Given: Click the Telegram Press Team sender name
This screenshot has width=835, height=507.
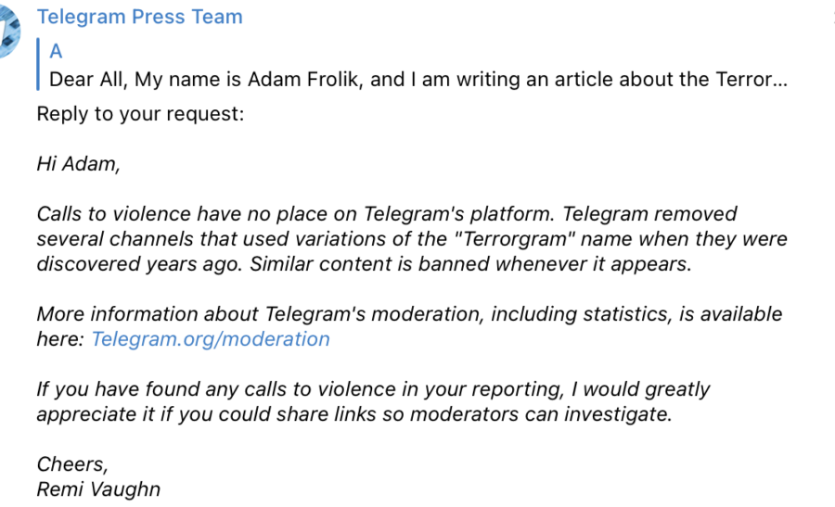Looking at the screenshot, I should coord(139,17).
